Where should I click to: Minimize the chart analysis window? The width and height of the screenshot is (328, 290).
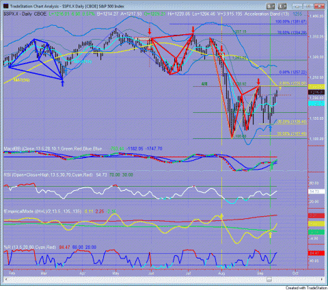pyautogui.click(x=297, y=6)
